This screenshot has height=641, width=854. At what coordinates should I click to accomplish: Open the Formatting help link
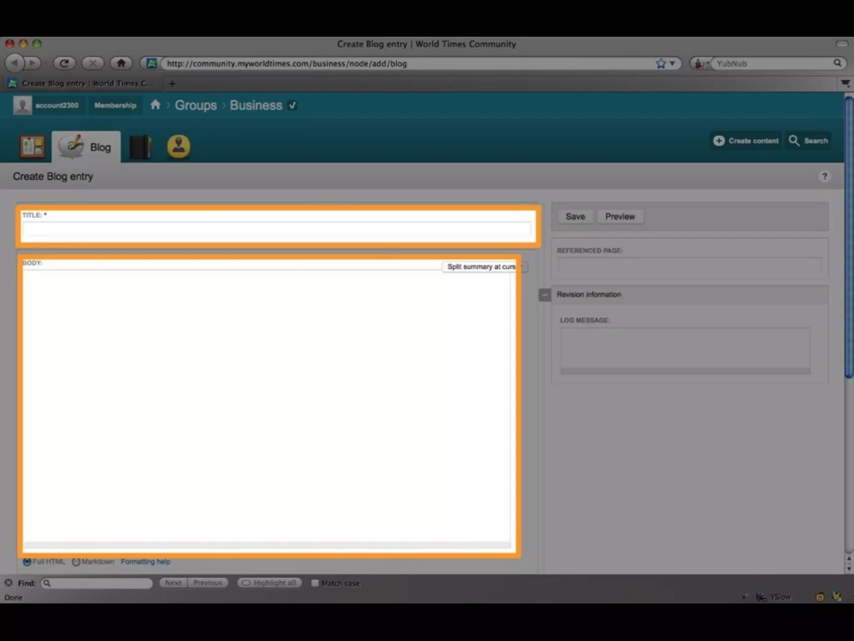point(145,562)
